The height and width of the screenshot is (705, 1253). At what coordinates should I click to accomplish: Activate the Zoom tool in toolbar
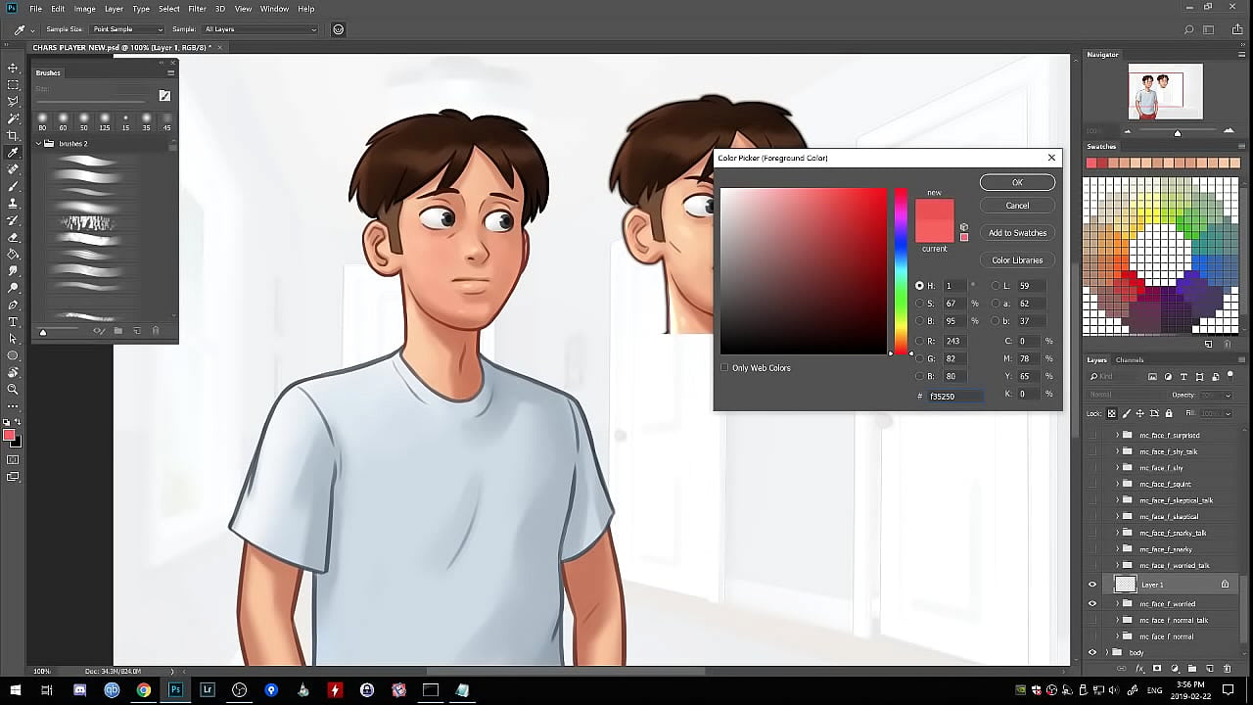13,389
